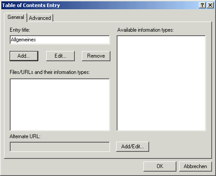Click the Available information types label
Screen dimensions: 216x176
(145, 30)
